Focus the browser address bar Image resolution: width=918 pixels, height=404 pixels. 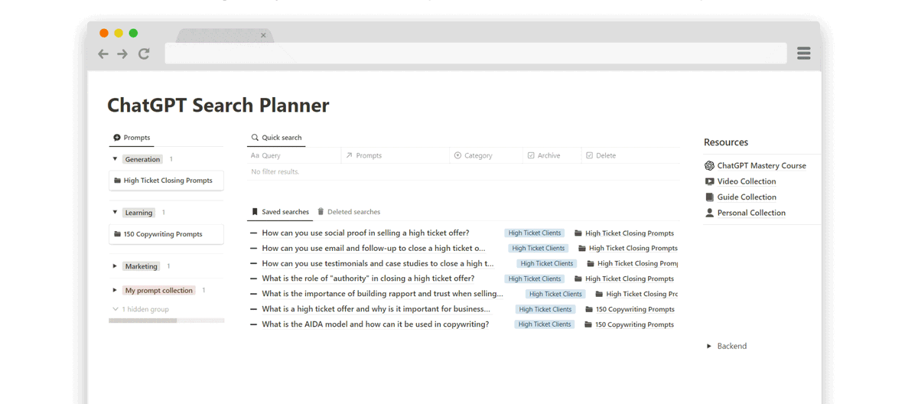(x=476, y=54)
